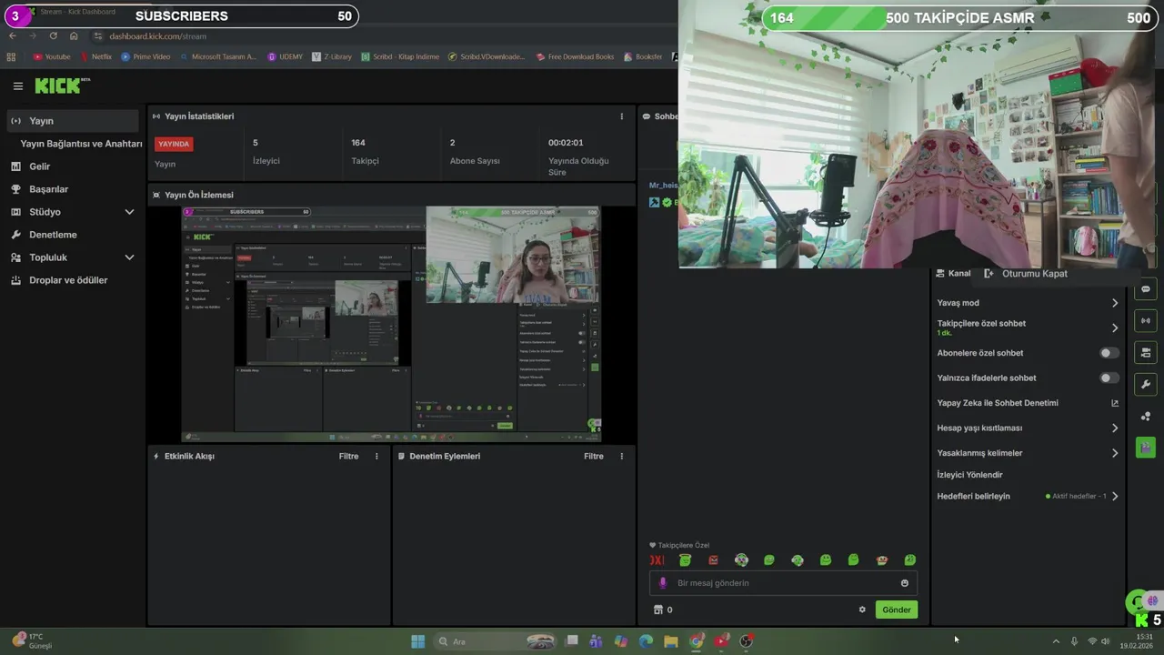The image size is (1164, 655).
Task: Open the Kanal menu item
Action: tap(953, 273)
